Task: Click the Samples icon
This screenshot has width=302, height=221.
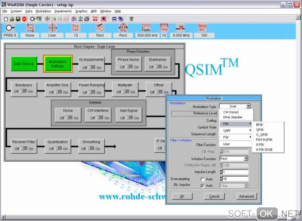Action: 202,28
